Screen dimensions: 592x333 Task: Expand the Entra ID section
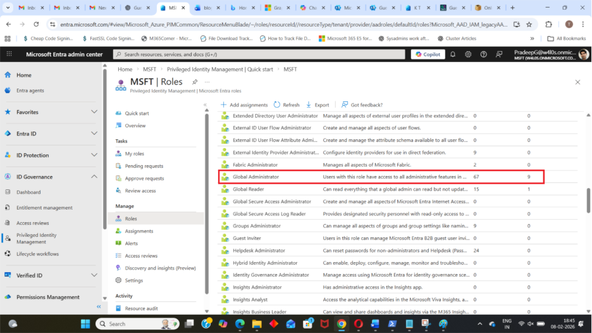tap(94, 134)
